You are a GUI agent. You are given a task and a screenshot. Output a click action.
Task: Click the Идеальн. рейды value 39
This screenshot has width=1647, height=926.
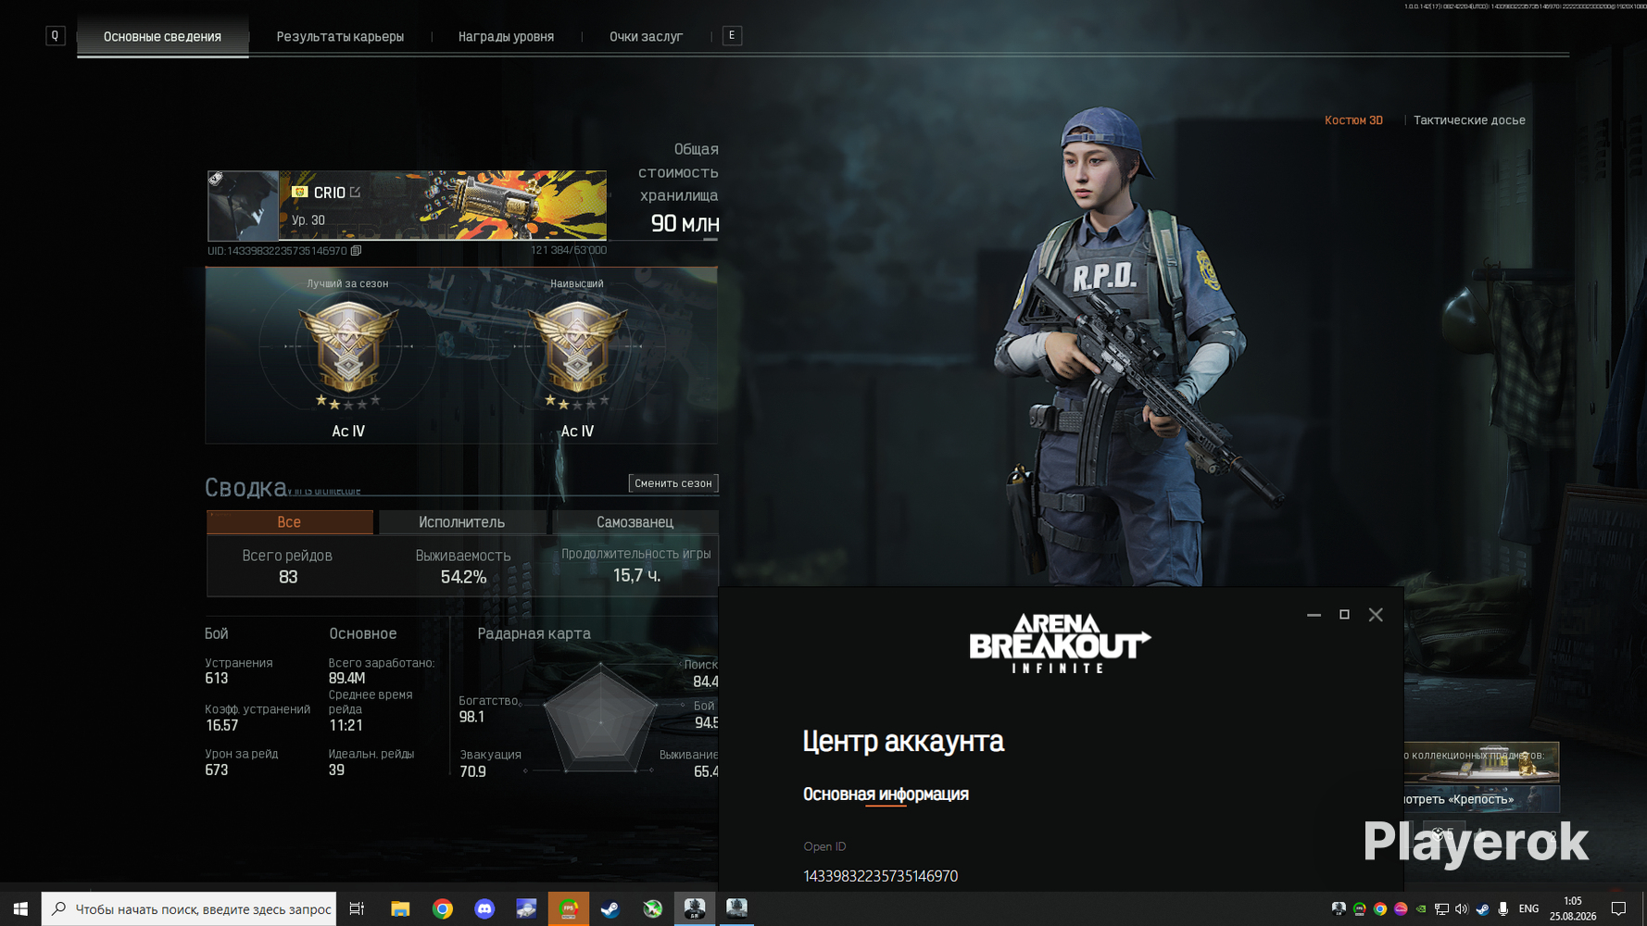[336, 770]
